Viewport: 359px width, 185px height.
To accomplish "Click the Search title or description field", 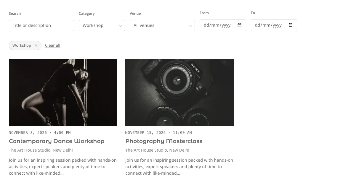I will coord(41,25).
